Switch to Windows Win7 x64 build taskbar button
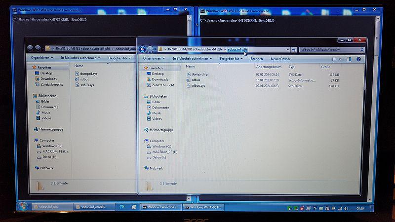The height and width of the screenshot is (222, 395). point(161,207)
